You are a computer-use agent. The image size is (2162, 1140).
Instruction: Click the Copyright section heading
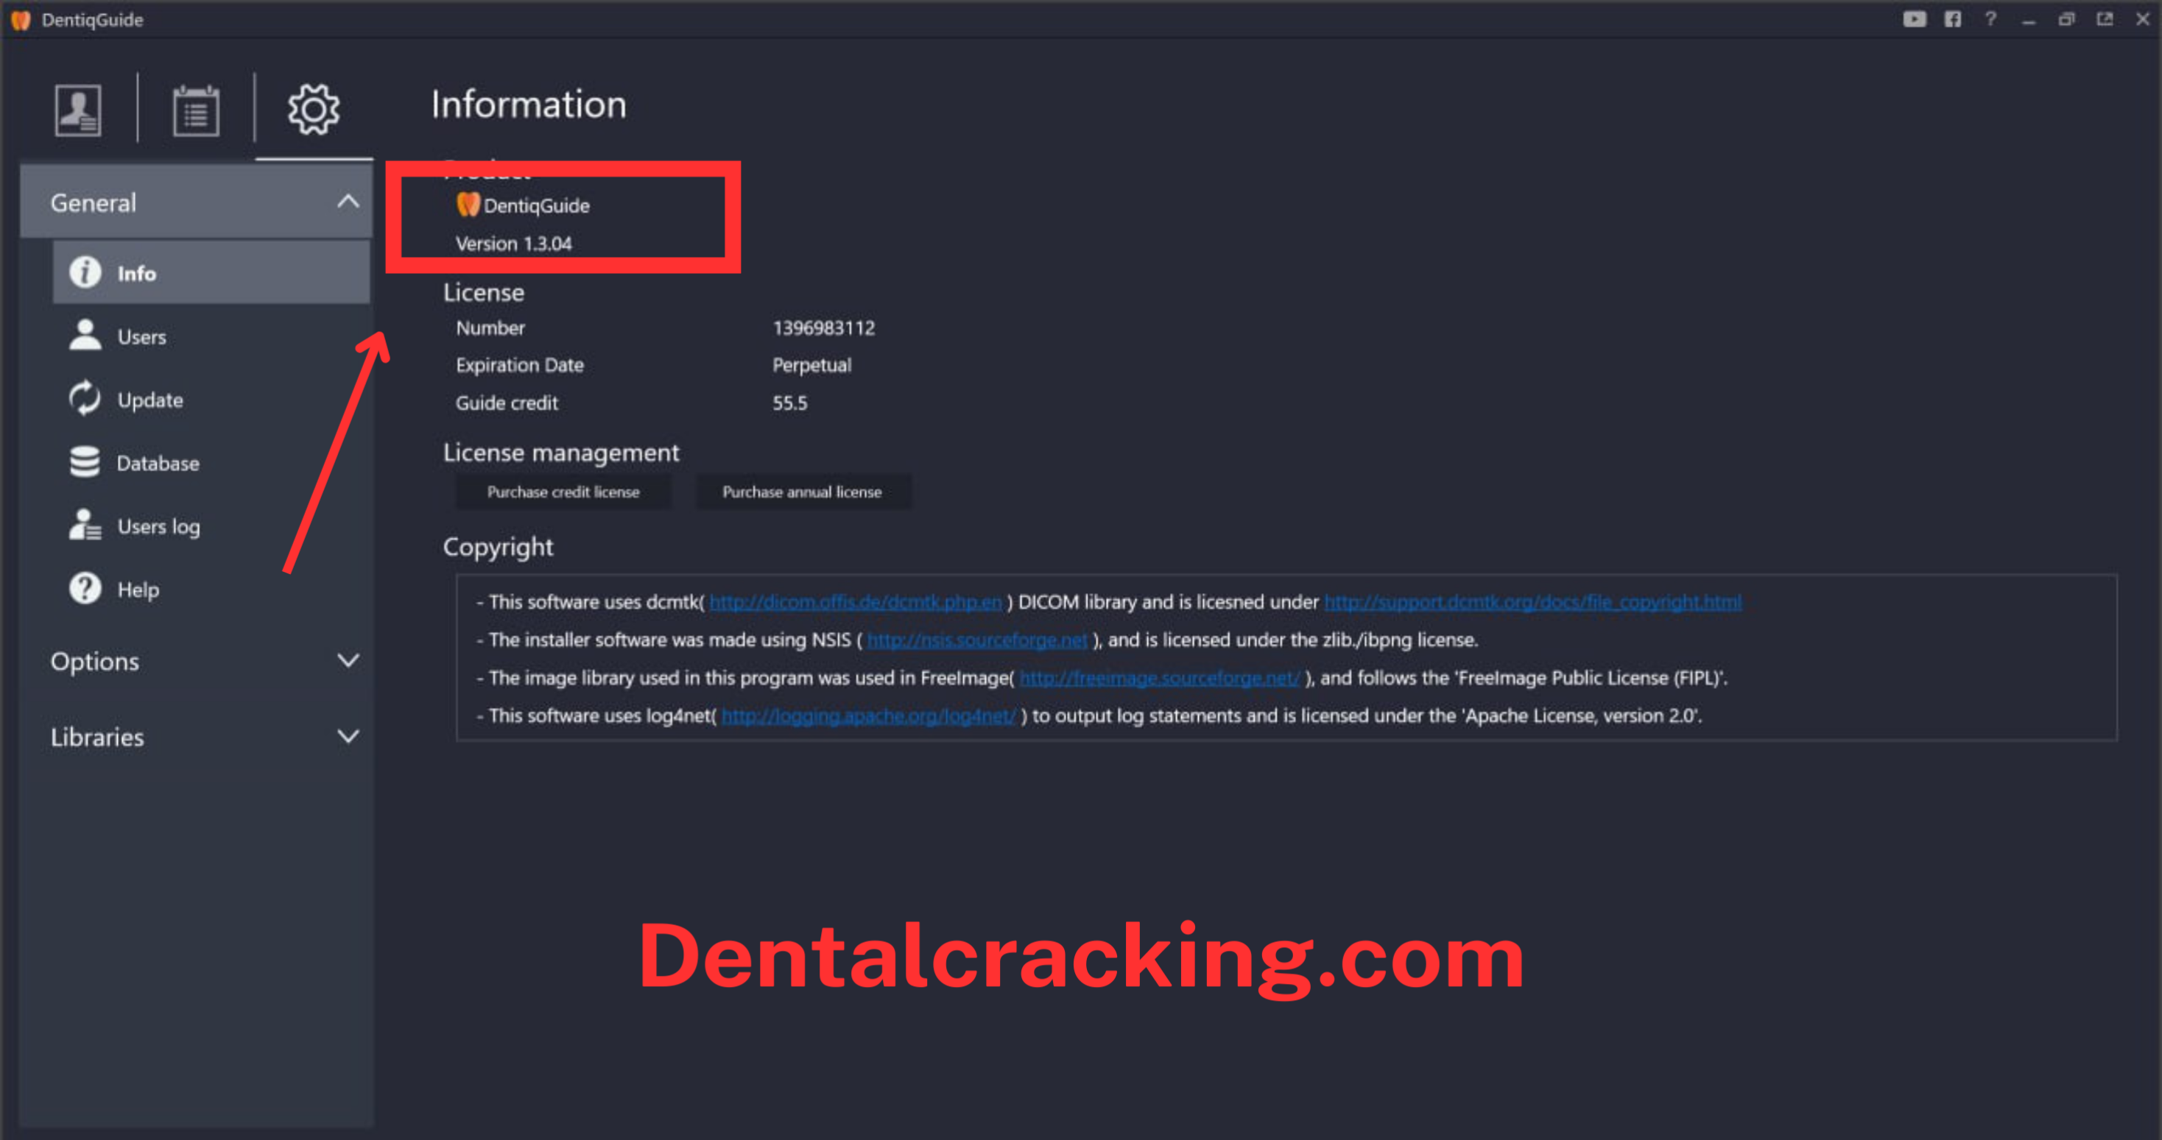click(x=498, y=547)
